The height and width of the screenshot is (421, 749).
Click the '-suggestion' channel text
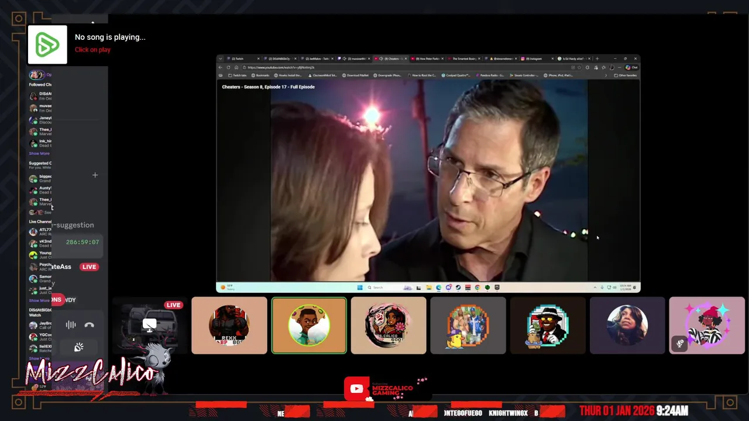73,225
